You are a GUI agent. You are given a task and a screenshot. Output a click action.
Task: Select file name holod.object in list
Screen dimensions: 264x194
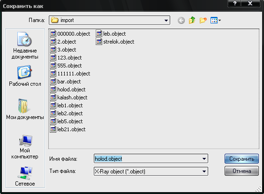pyautogui.click(x=71, y=90)
